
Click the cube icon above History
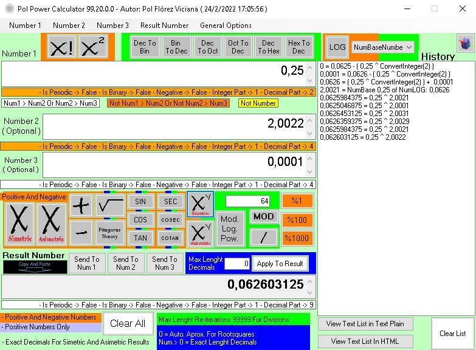[x=465, y=44]
